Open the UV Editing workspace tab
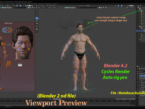 (12, 4)
